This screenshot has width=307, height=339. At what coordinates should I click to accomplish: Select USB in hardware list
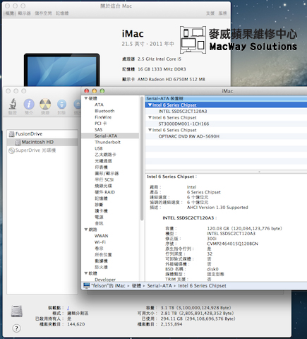tap(99, 148)
